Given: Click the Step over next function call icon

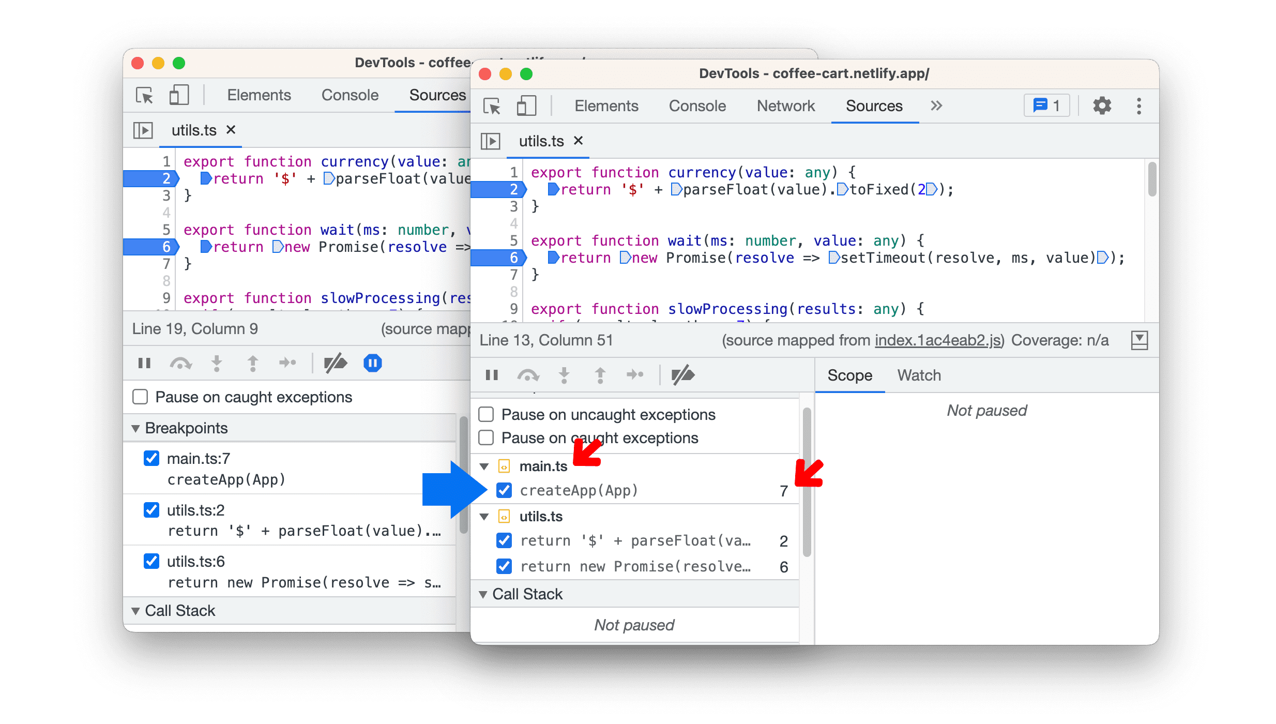Looking at the screenshot, I should coord(527,374).
